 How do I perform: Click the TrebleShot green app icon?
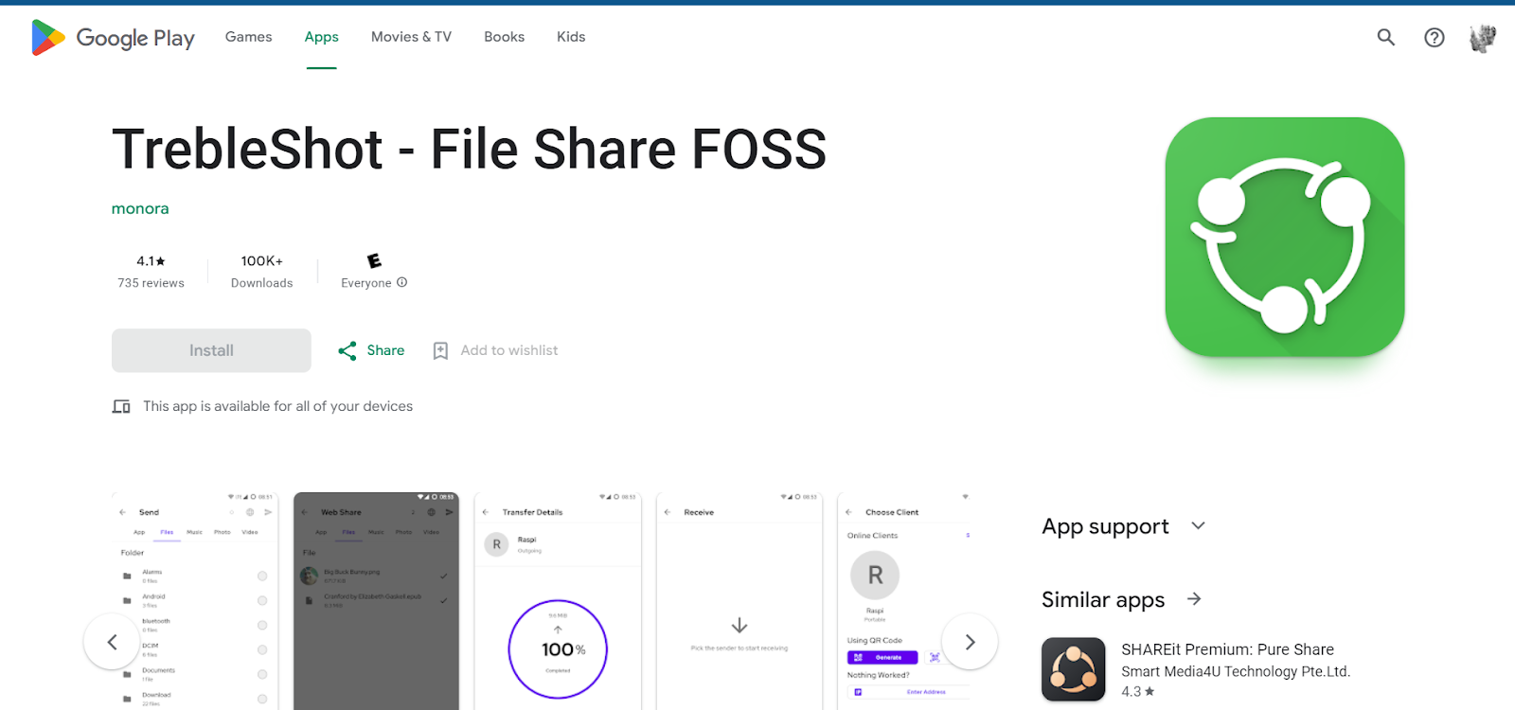(1285, 237)
